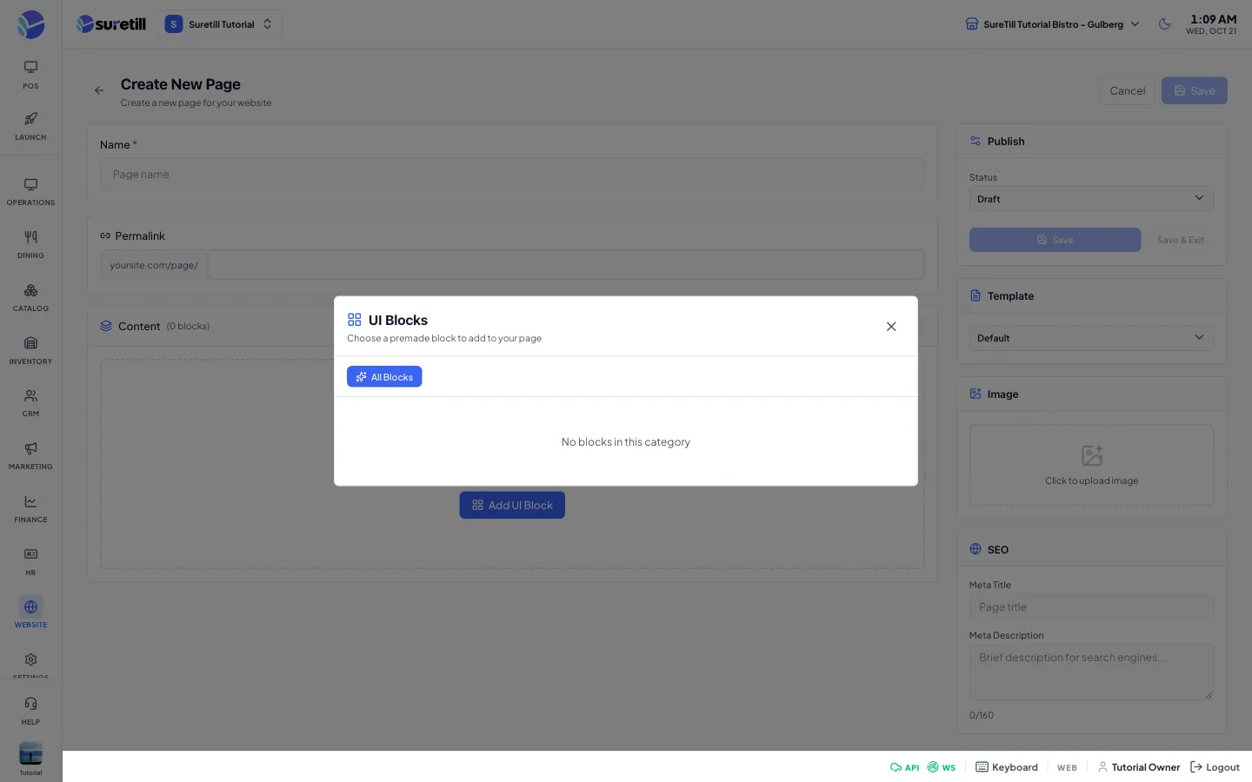This screenshot has width=1252, height=782.
Task: Open the HR module
Action: tap(30, 562)
